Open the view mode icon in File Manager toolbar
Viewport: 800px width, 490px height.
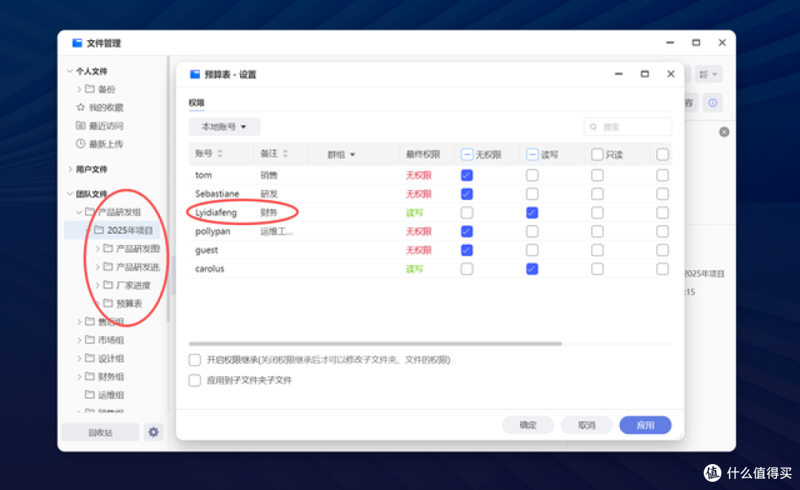click(709, 75)
